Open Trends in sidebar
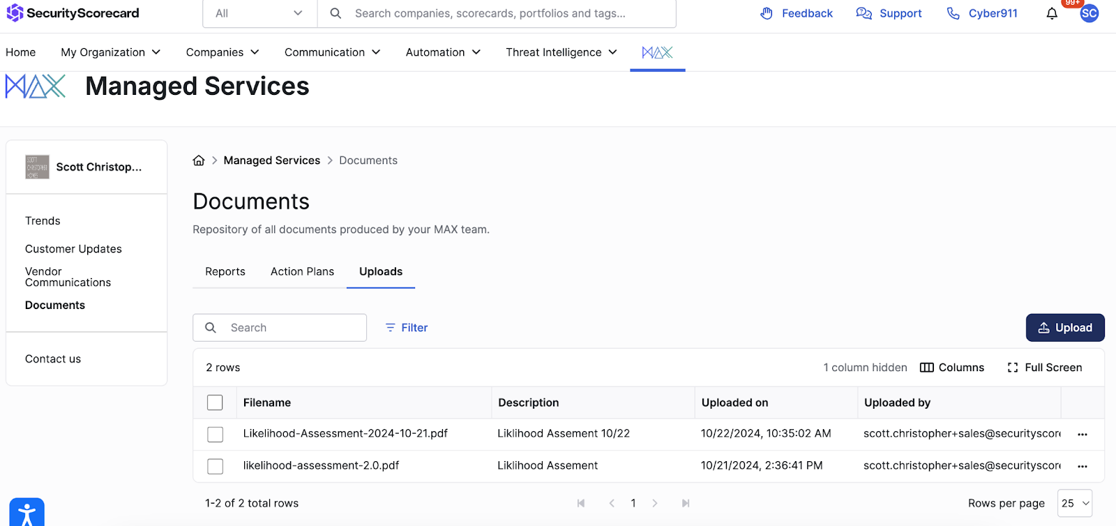Image resolution: width=1116 pixels, height=526 pixels. [x=43, y=220]
